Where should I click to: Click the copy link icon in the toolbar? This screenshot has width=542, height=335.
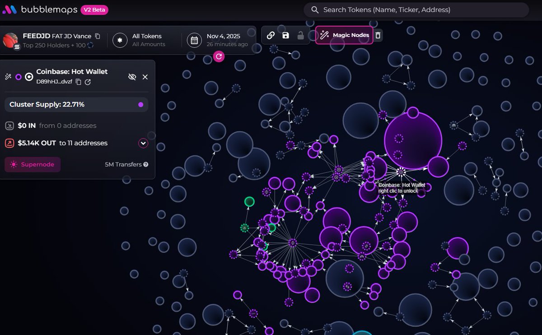(271, 35)
